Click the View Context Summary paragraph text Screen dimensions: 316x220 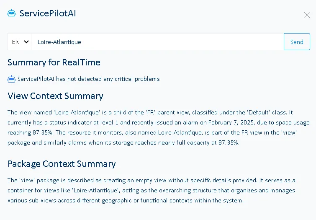[x=158, y=127]
